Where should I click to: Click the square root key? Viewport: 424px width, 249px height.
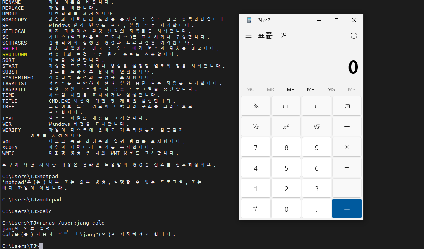316,127
